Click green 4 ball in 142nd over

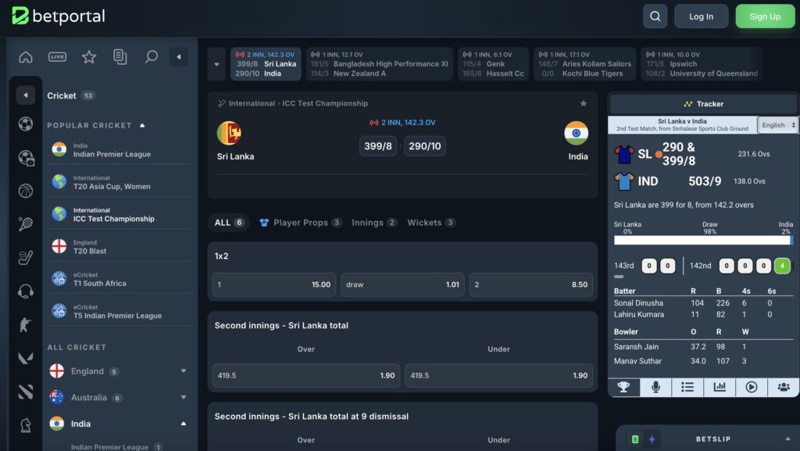point(781,266)
